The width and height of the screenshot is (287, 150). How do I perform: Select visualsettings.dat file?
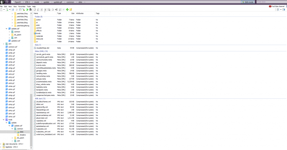(x=43, y=48)
